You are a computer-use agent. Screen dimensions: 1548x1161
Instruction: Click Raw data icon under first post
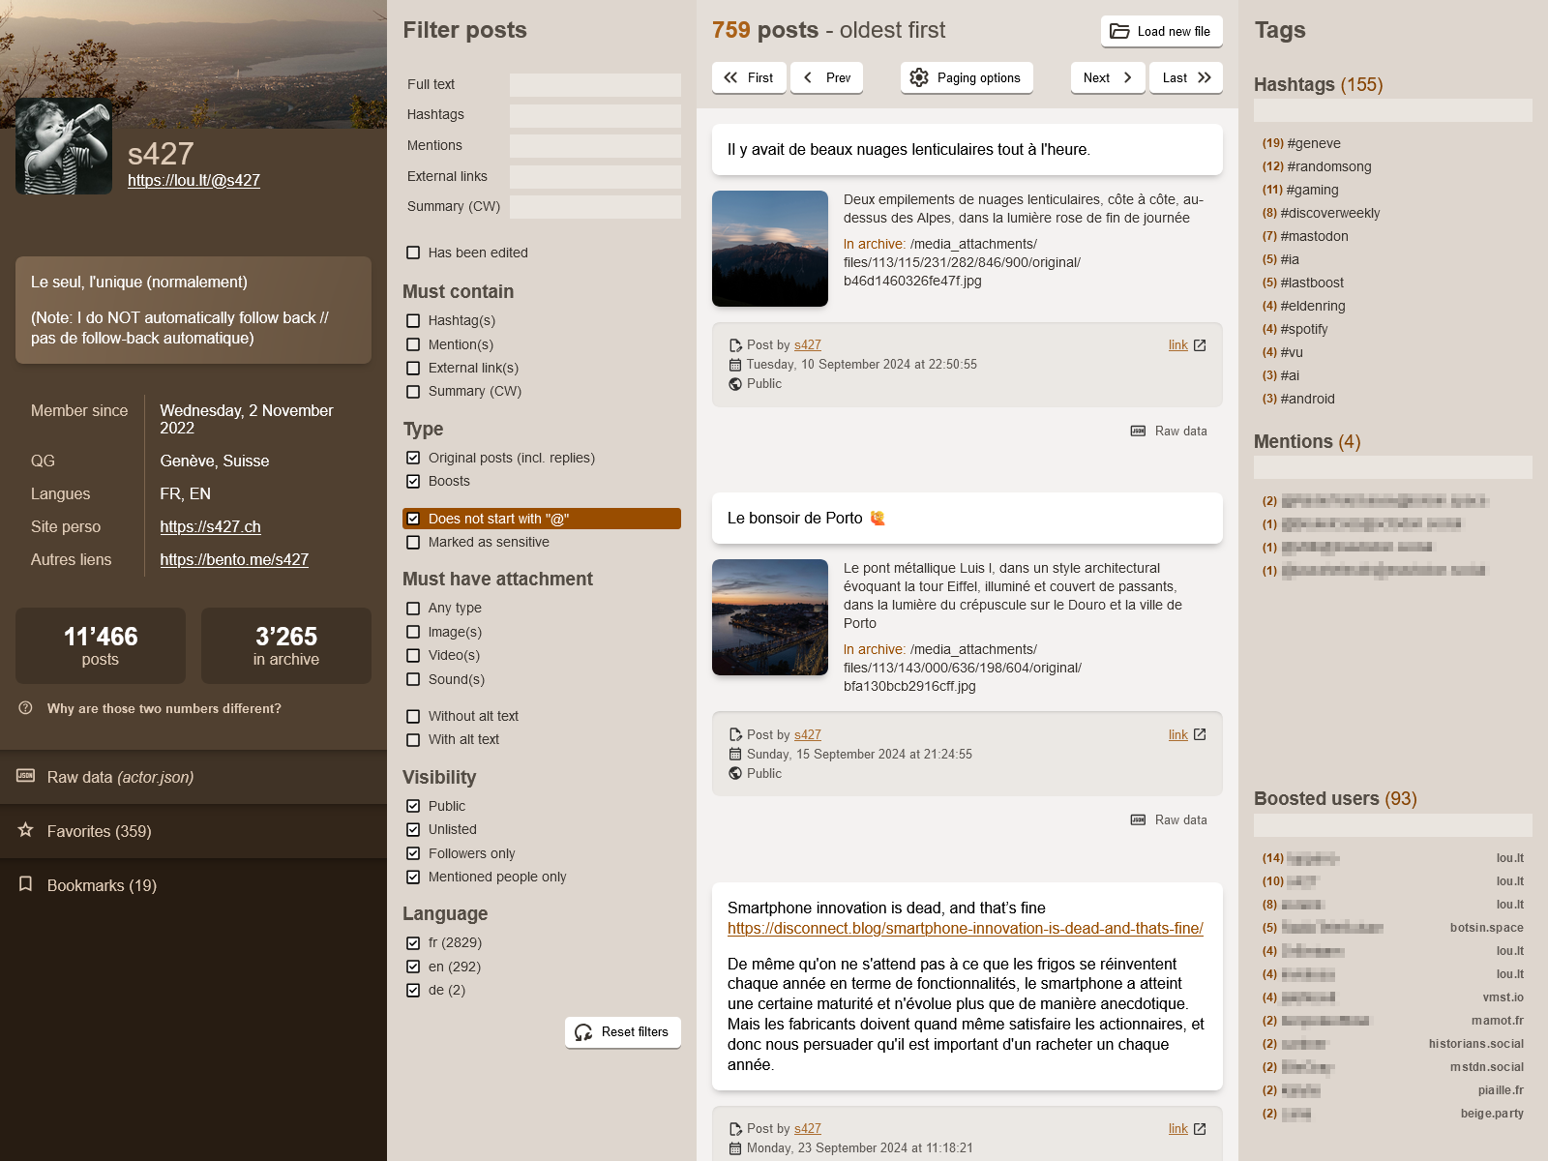click(x=1138, y=431)
